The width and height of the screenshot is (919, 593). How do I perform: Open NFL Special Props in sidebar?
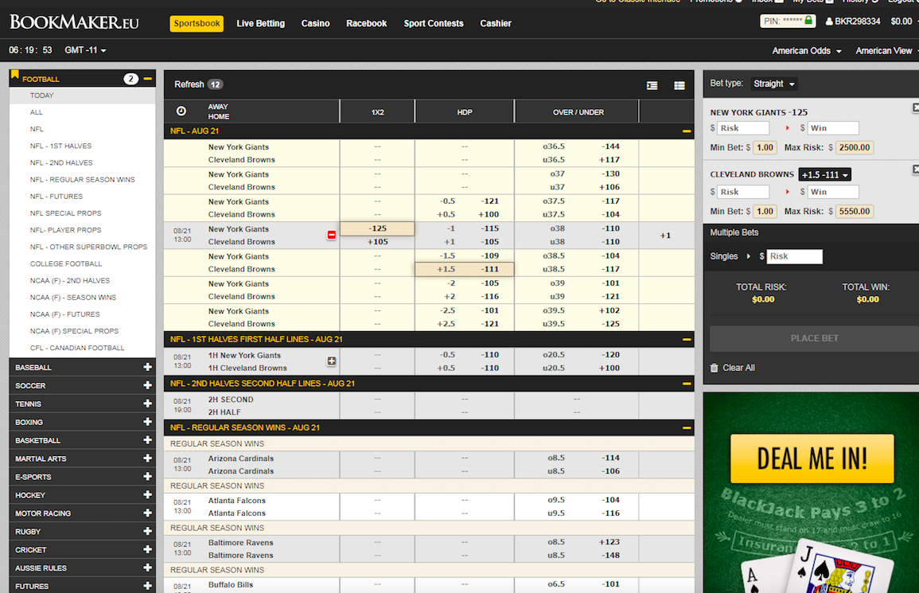[65, 213]
